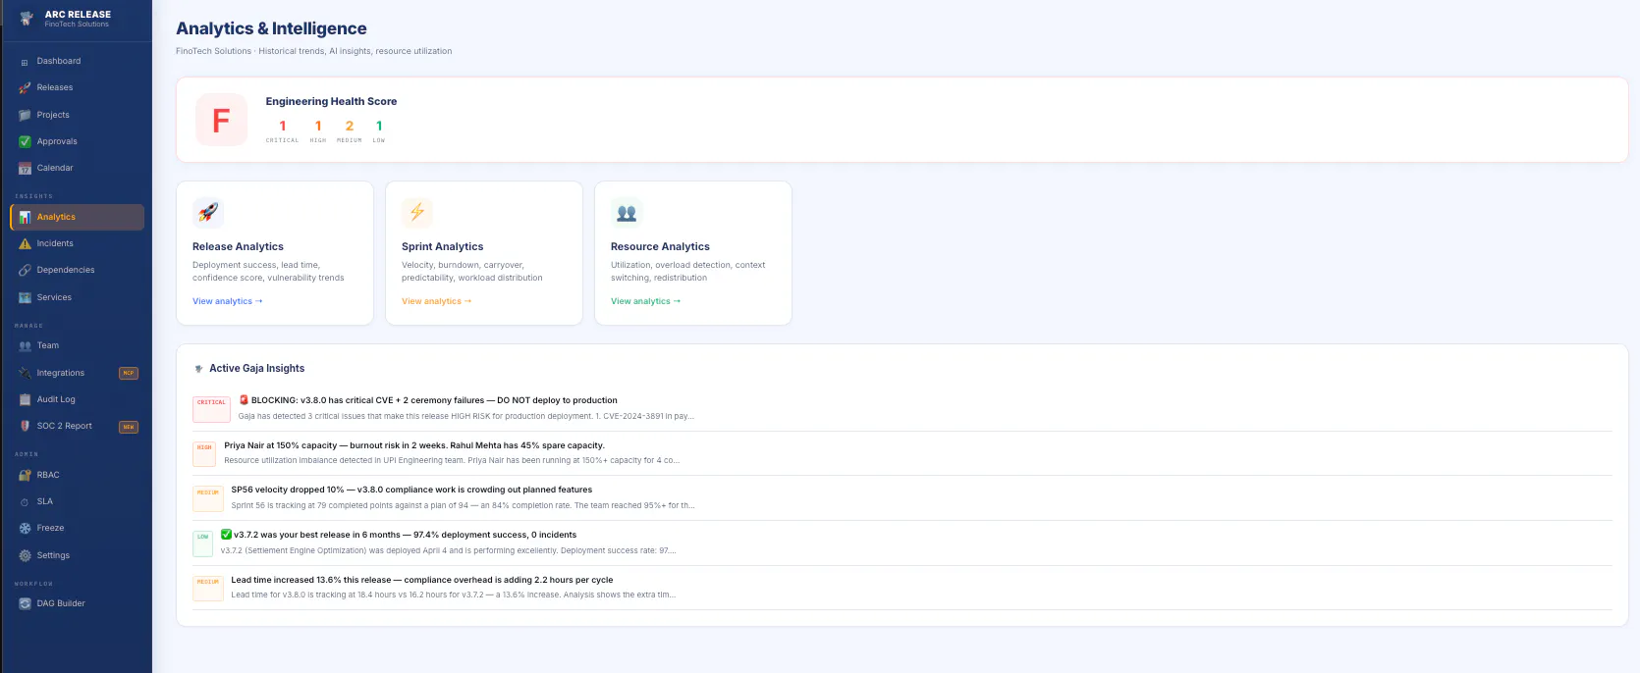Viewport: 1640px width, 673px height.
Task: Select Approvals in the sidebar
Action: [77, 141]
